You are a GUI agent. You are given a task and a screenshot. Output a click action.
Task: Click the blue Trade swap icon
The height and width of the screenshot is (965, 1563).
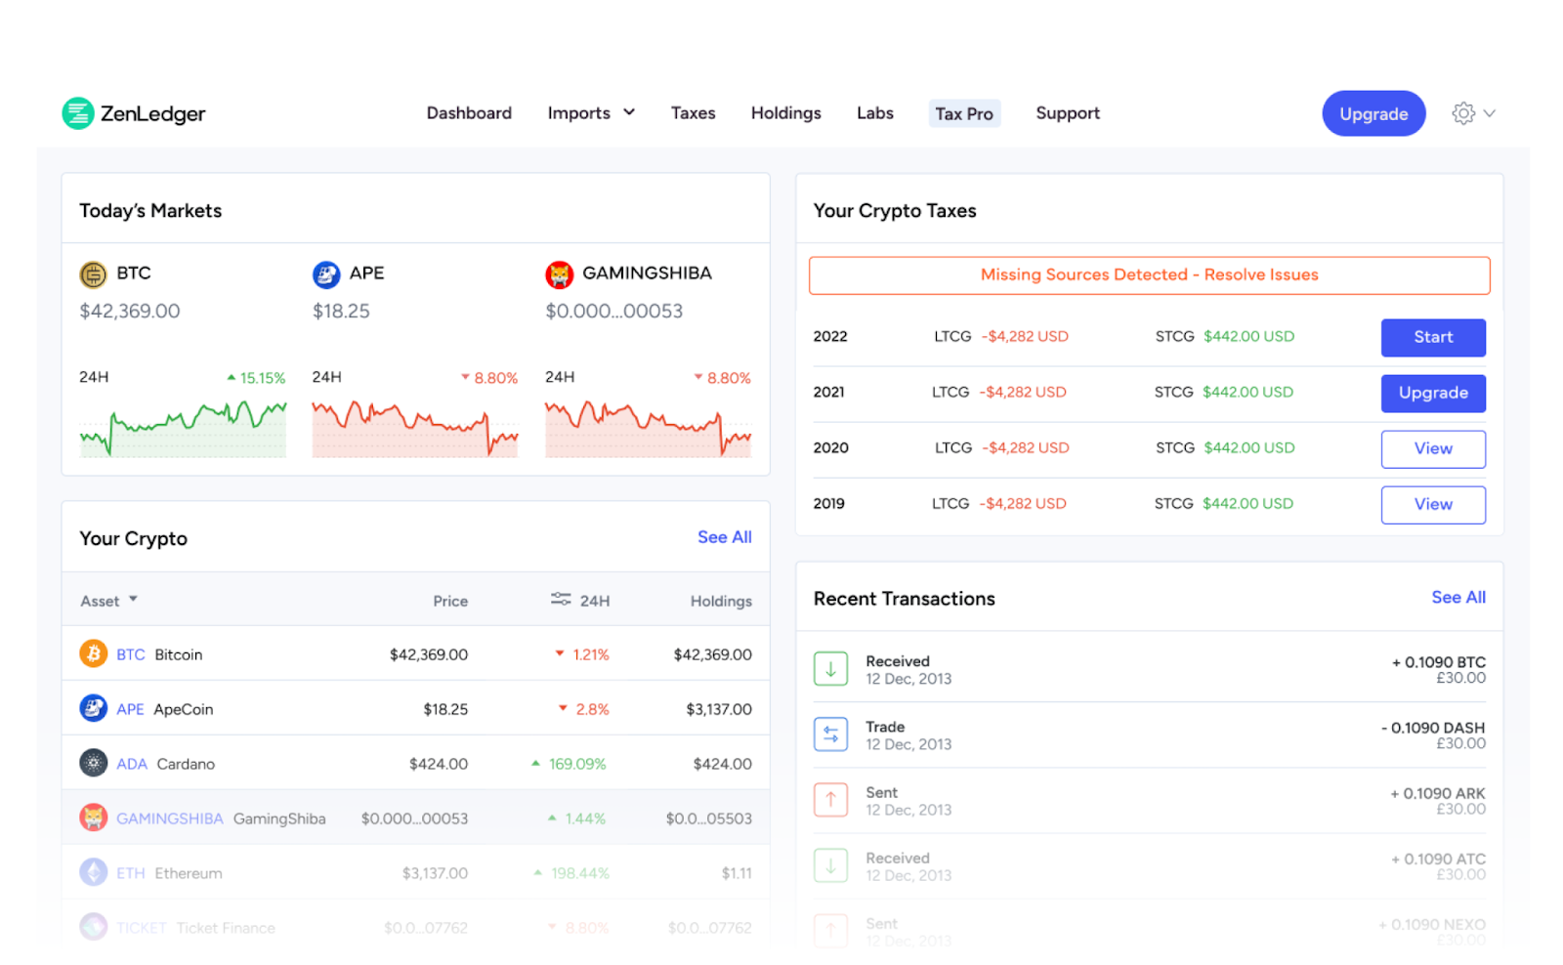pyautogui.click(x=830, y=734)
